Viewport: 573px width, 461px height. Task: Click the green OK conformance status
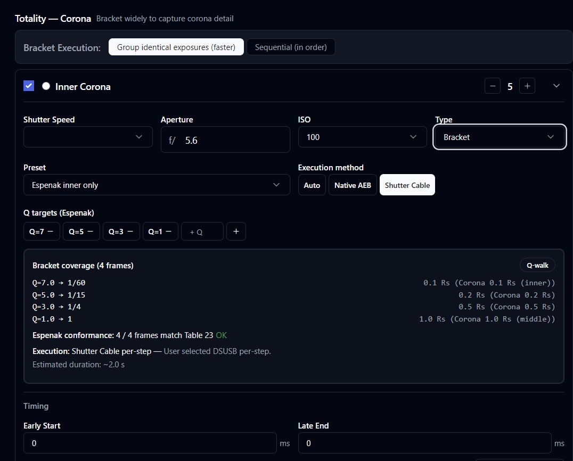(x=222, y=335)
